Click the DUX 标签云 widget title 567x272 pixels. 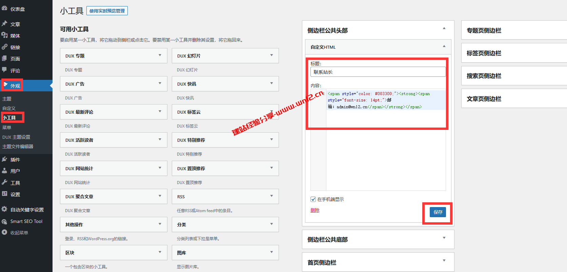(x=189, y=112)
